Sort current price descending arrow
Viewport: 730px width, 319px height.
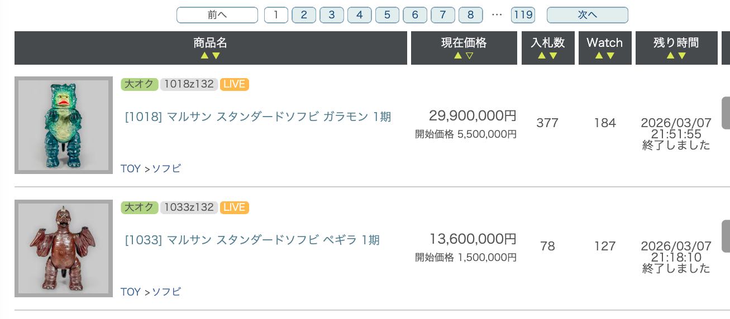470,56
